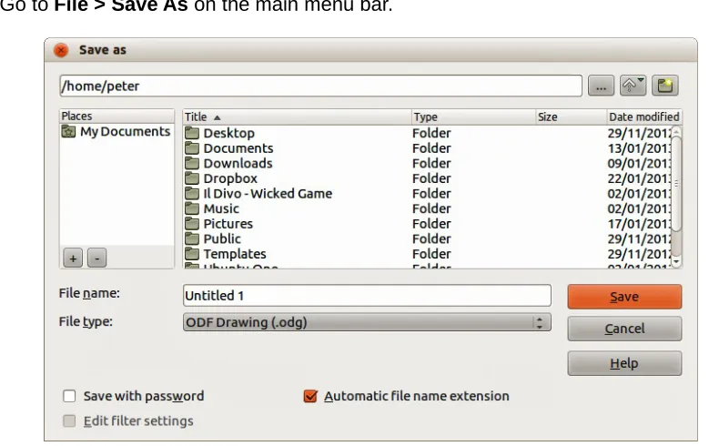The image size is (719, 446).
Task: Enable Save with password checkbox
Action: tap(69, 396)
